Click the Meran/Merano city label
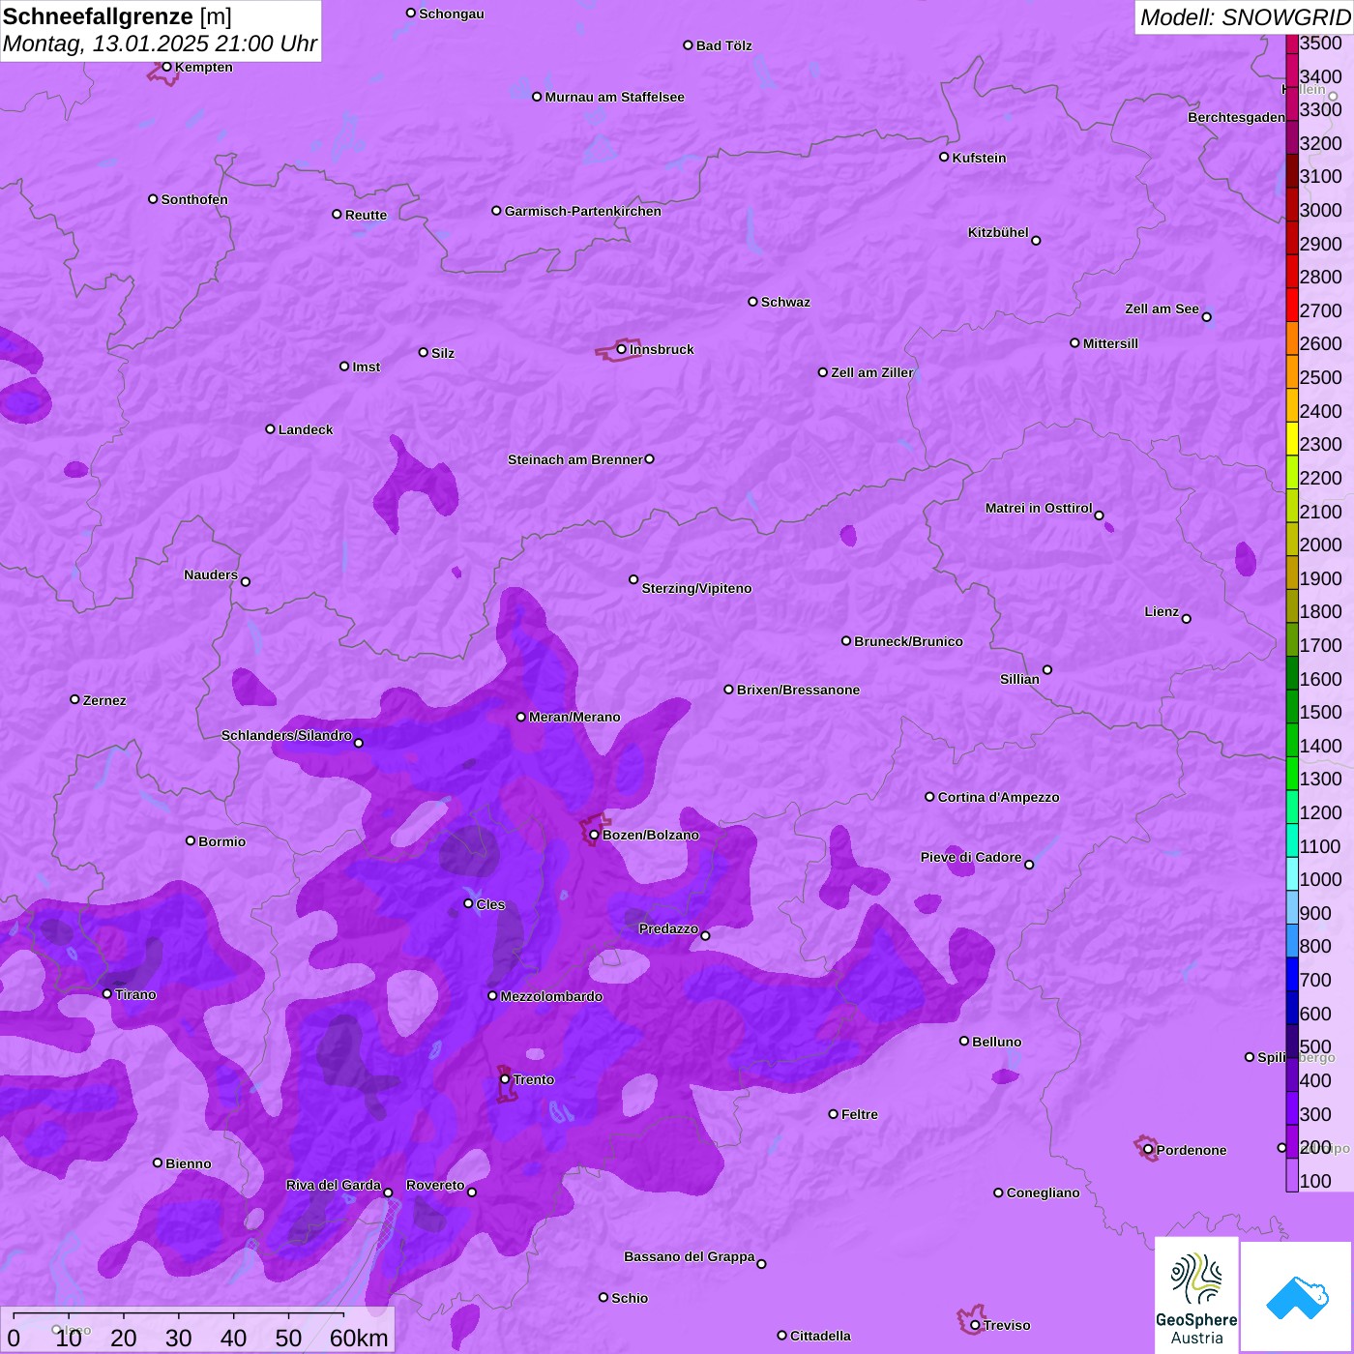 coord(574,717)
